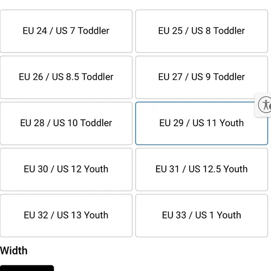271x271 pixels.
Task: Choose EU 27 / US 9 Toddler size
Action: point(201,77)
